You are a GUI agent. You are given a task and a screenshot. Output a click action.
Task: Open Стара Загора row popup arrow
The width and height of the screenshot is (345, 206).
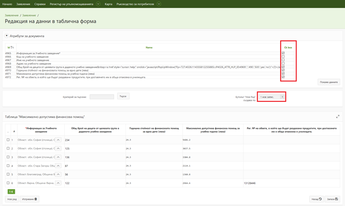pyautogui.click(x=58, y=166)
